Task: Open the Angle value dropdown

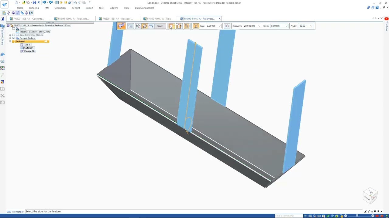Action: 311,26
